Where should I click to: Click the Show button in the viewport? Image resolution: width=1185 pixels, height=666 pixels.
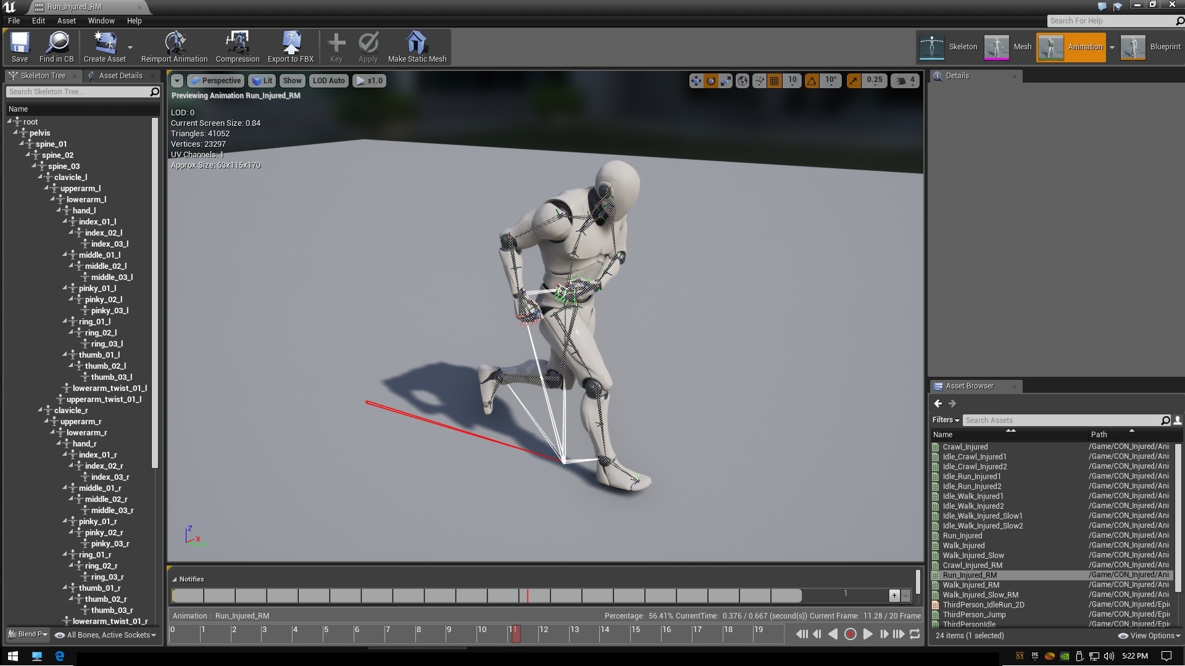coord(292,80)
